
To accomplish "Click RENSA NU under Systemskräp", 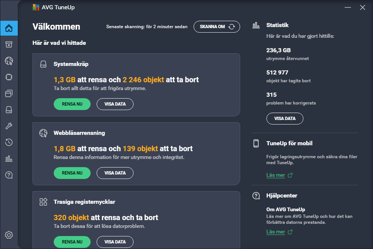I will (x=72, y=104).
